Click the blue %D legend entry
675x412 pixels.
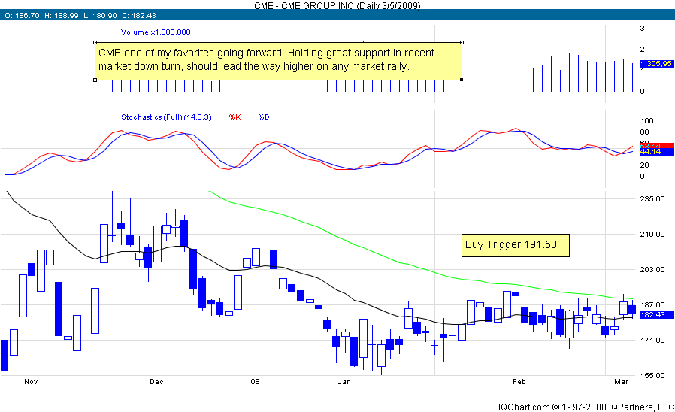click(x=259, y=117)
